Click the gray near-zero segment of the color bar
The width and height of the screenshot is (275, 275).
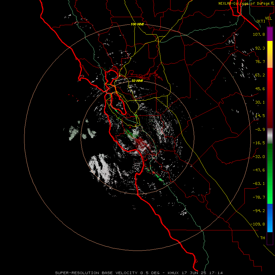pos(270,136)
